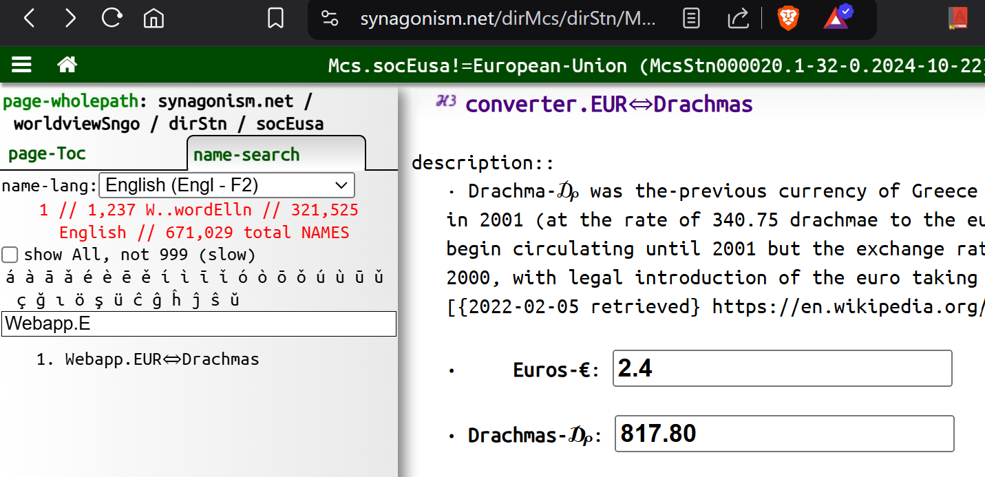Click the Drachmas amount input field
Viewport: 985px width, 477px height.
tap(785, 434)
